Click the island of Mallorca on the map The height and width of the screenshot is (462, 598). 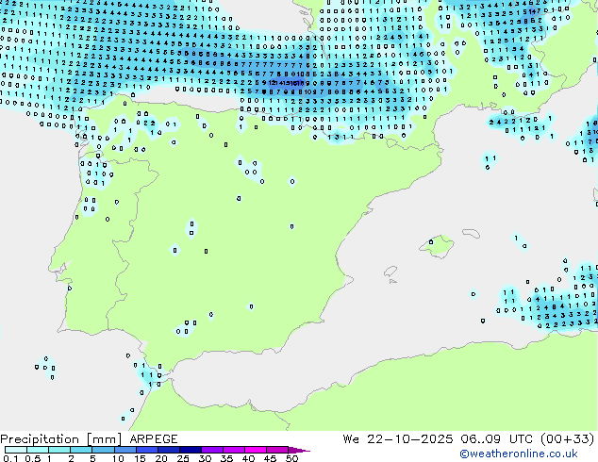click(x=437, y=246)
